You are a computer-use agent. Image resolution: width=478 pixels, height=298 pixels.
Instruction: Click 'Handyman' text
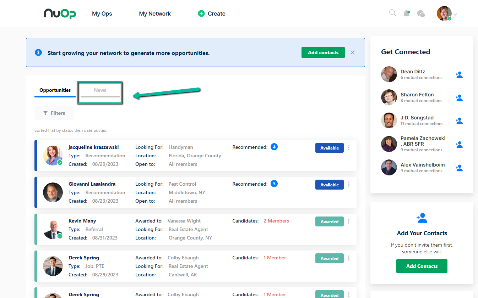tap(181, 147)
